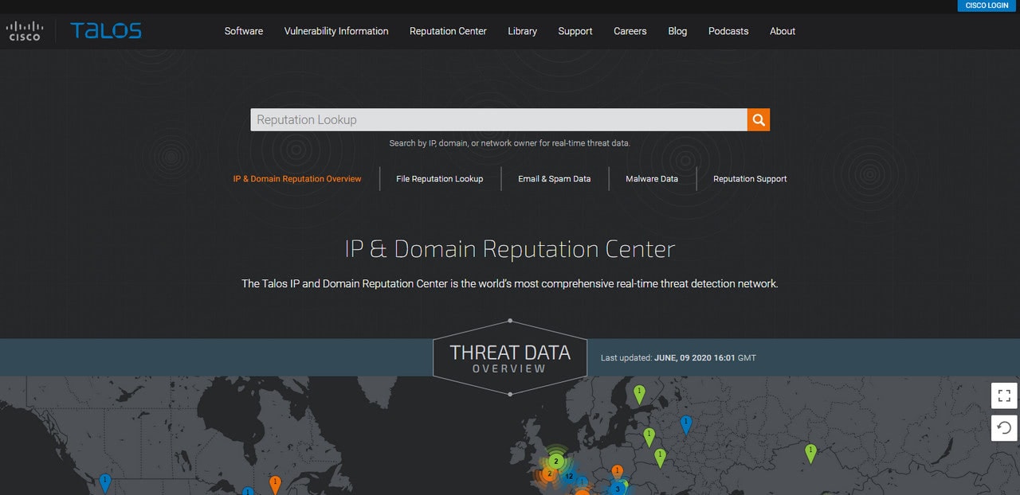Screen dimensions: 1020x495
Task: Click the blue map pin over western Russia
Action: tap(686, 424)
